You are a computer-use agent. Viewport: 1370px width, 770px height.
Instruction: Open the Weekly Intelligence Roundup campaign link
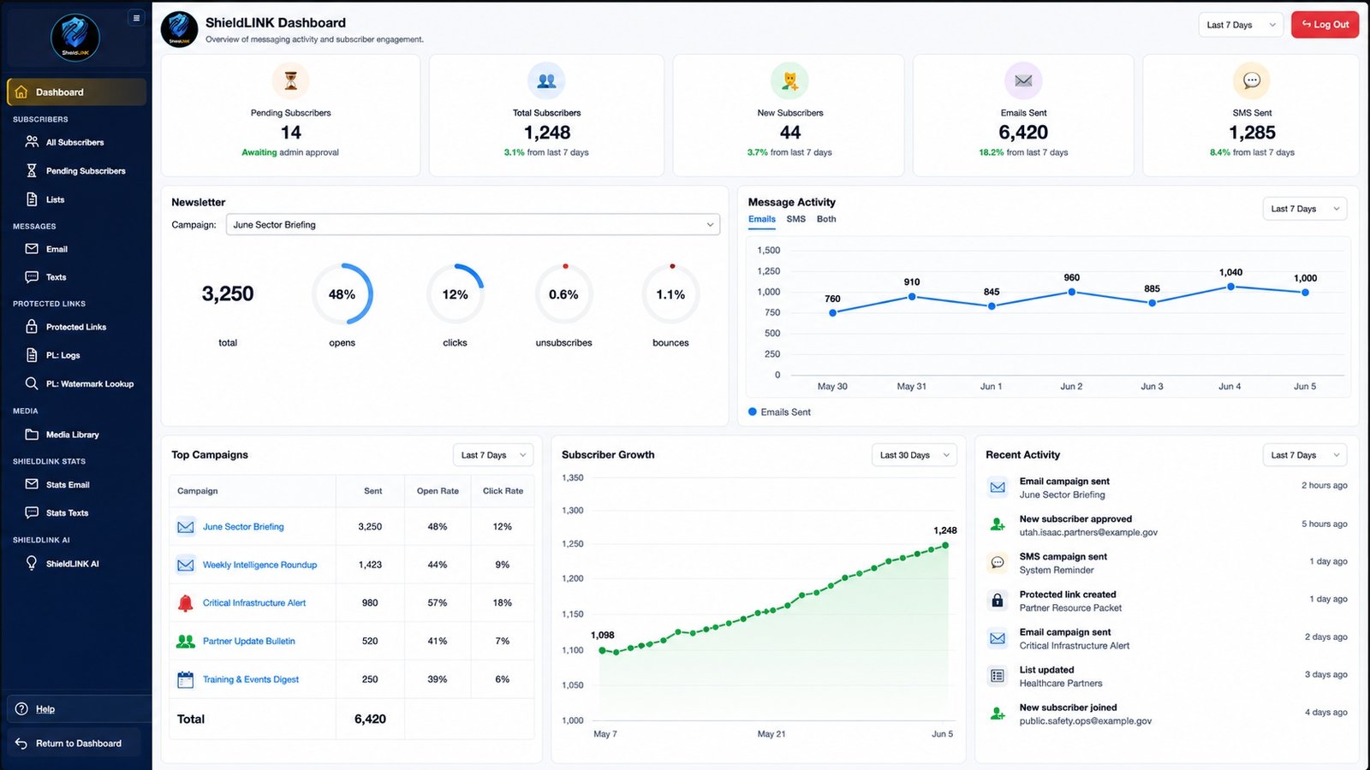coord(259,566)
